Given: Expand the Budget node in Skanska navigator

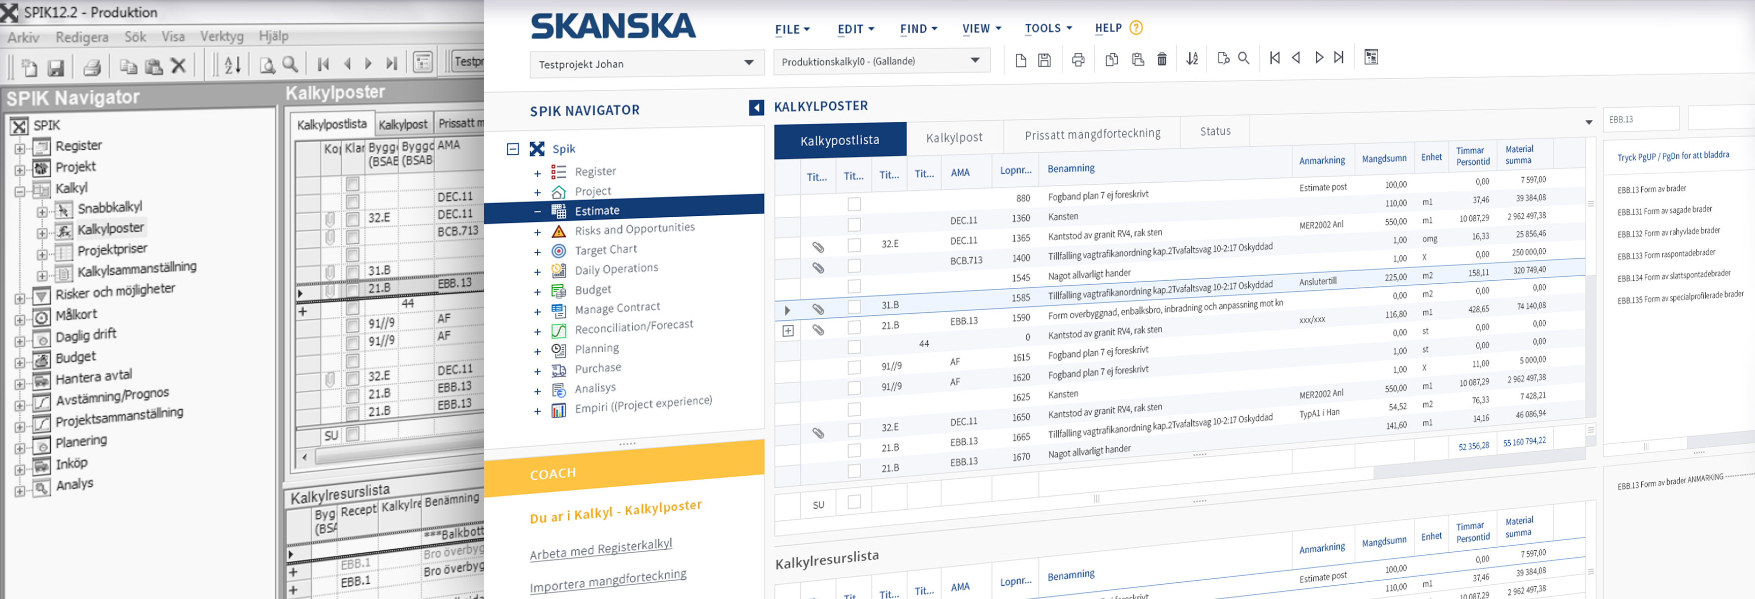Looking at the screenshot, I should coord(537,292).
